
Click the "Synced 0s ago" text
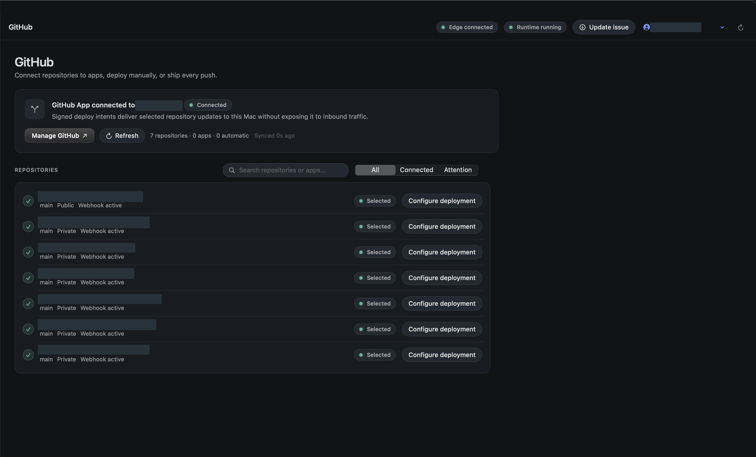tap(274, 136)
